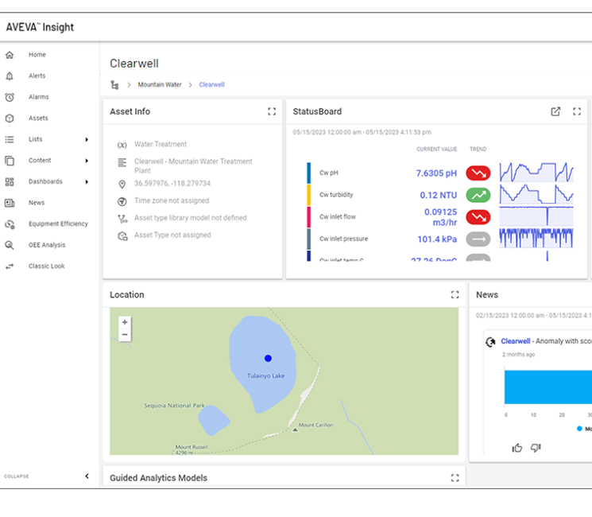The image size is (592, 517).
Task: Expand the Dashboards submenu arrow
Action: click(x=87, y=182)
